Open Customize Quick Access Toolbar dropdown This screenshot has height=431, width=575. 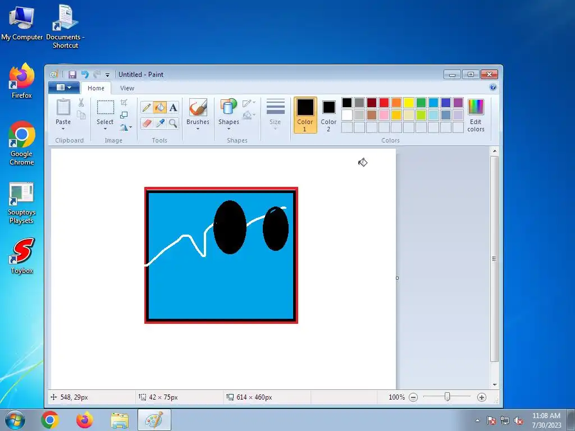click(x=107, y=75)
